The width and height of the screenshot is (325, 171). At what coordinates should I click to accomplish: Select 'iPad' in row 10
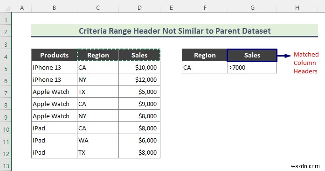54,128
